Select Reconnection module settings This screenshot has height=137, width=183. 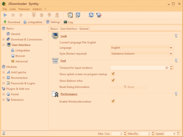19,78
